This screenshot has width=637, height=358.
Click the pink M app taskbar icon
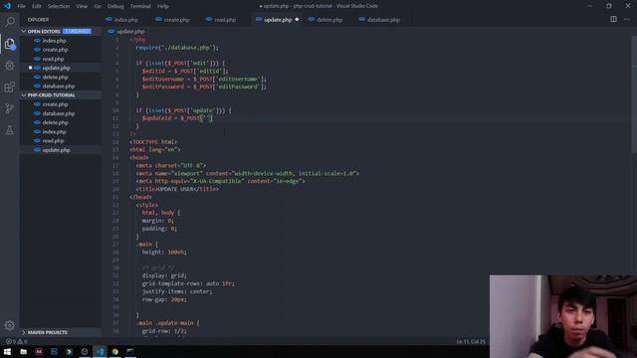click(39, 351)
